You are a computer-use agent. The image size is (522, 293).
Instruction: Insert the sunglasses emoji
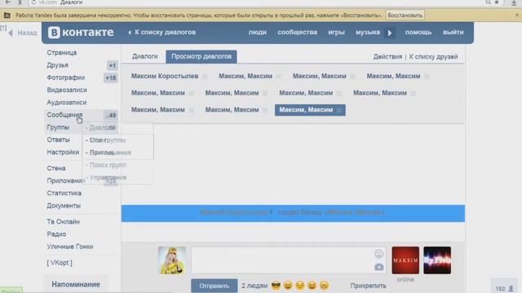click(x=276, y=286)
